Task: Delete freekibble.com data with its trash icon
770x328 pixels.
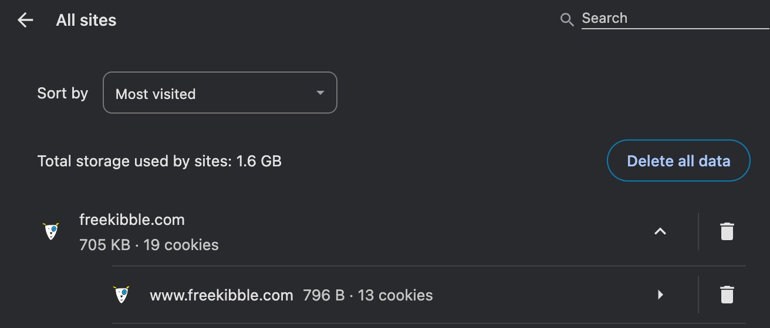Action: (727, 231)
